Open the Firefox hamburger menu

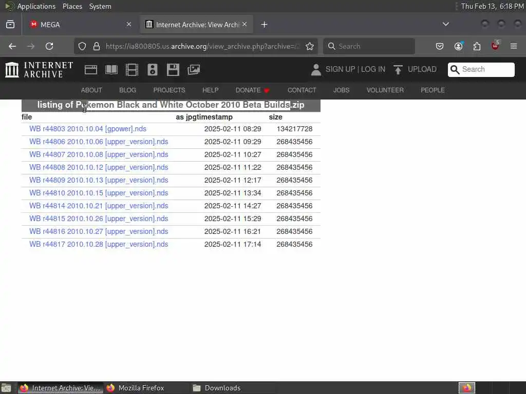coord(514,46)
